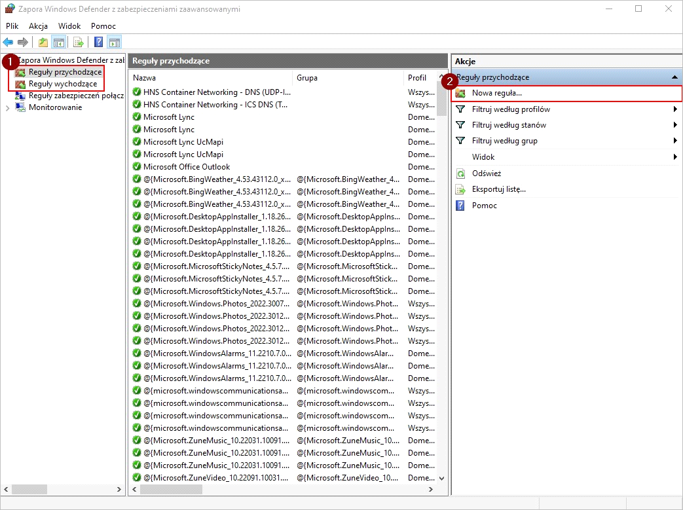Click the green check icon of Microsoft Office Outlook
This screenshot has height=510, width=683.
(137, 166)
